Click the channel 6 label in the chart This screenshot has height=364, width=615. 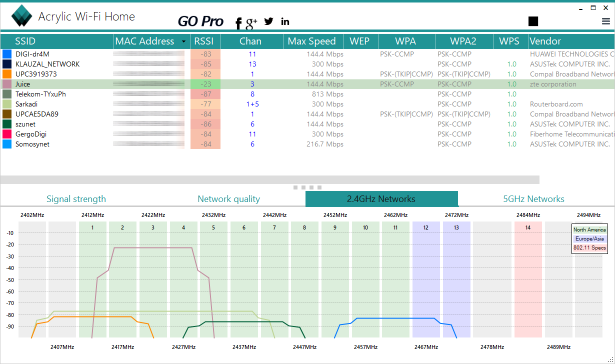click(244, 227)
